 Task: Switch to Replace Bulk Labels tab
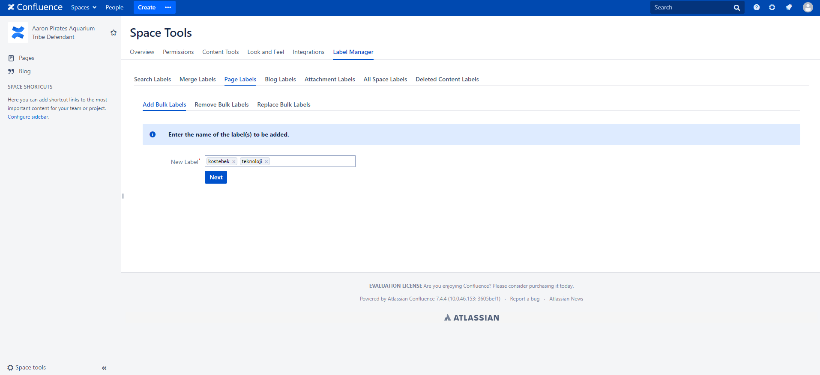pyautogui.click(x=284, y=104)
